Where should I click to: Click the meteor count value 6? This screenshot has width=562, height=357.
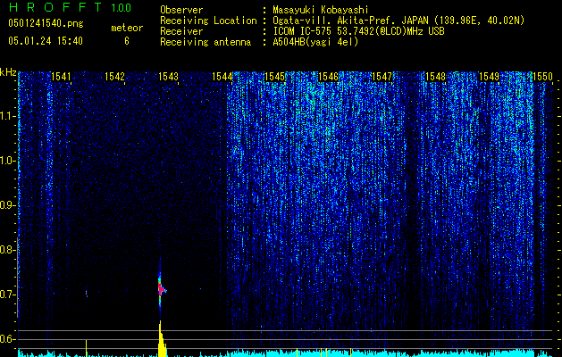click(x=127, y=41)
